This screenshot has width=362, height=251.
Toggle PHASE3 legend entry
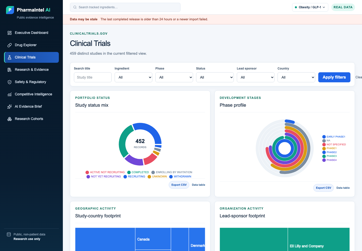pyautogui.click(x=329, y=156)
